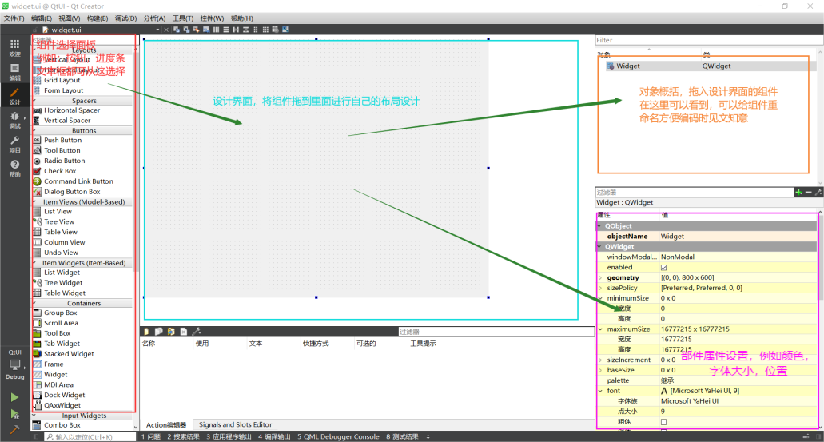Open the 调试 (Debug) mode in sidebar
This screenshot has width=824, height=442.
click(14, 121)
